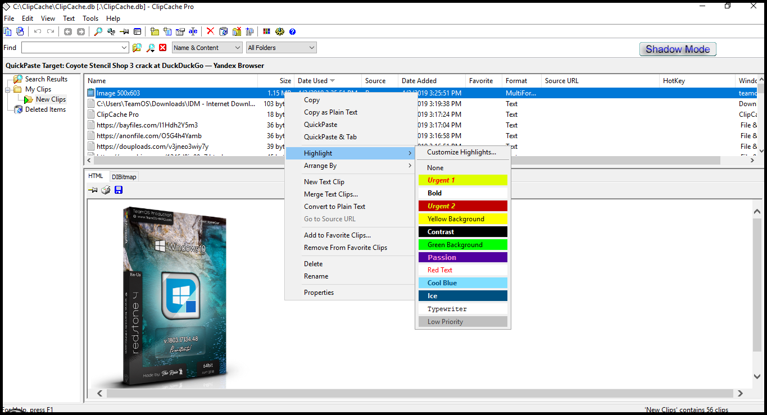767x415 pixels.
Task: Pick the black Contrast highlight
Action: pyautogui.click(x=463, y=232)
